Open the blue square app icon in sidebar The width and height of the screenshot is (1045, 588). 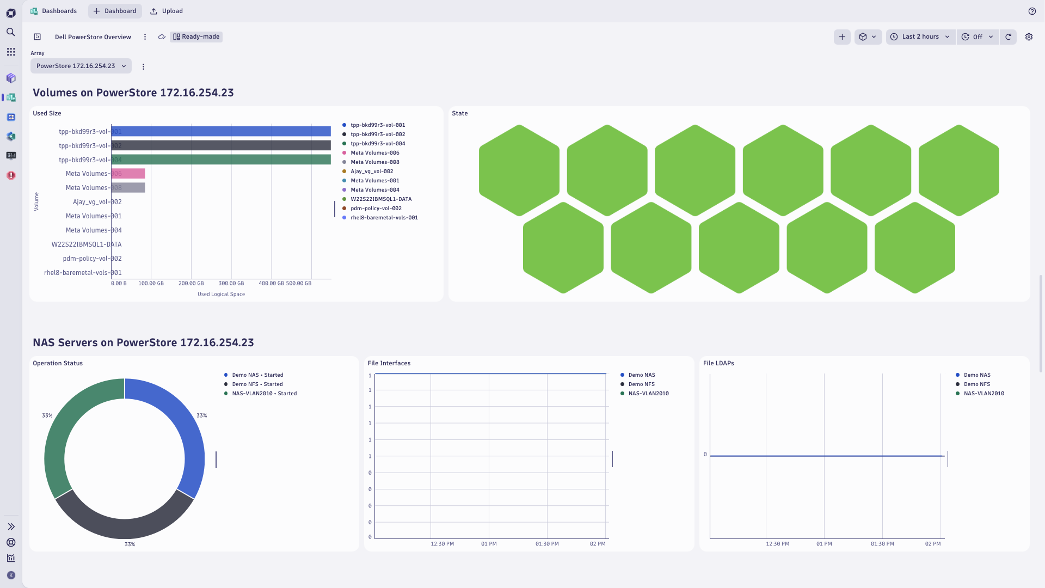pyautogui.click(x=11, y=117)
